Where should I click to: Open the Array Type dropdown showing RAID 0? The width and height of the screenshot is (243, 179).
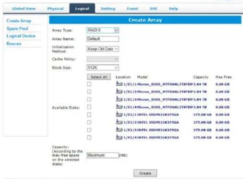(103, 30)
